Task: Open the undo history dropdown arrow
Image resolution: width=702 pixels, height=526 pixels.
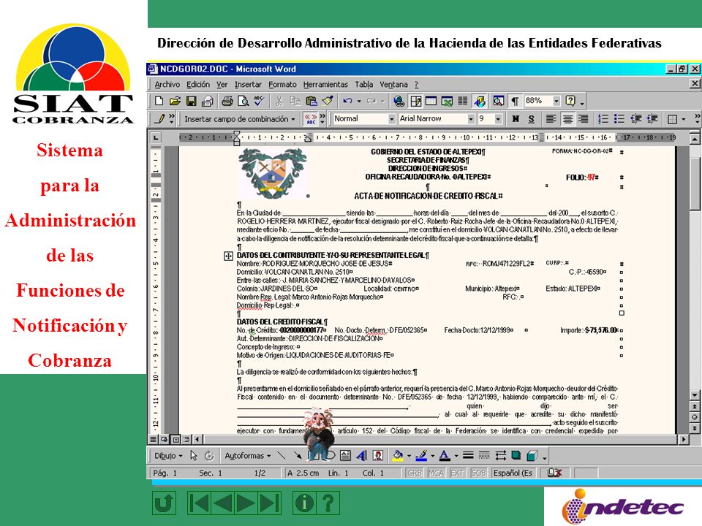Action: tap(359, 101)
